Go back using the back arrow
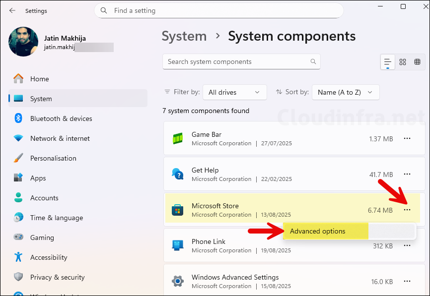 (x=12, y=11)
